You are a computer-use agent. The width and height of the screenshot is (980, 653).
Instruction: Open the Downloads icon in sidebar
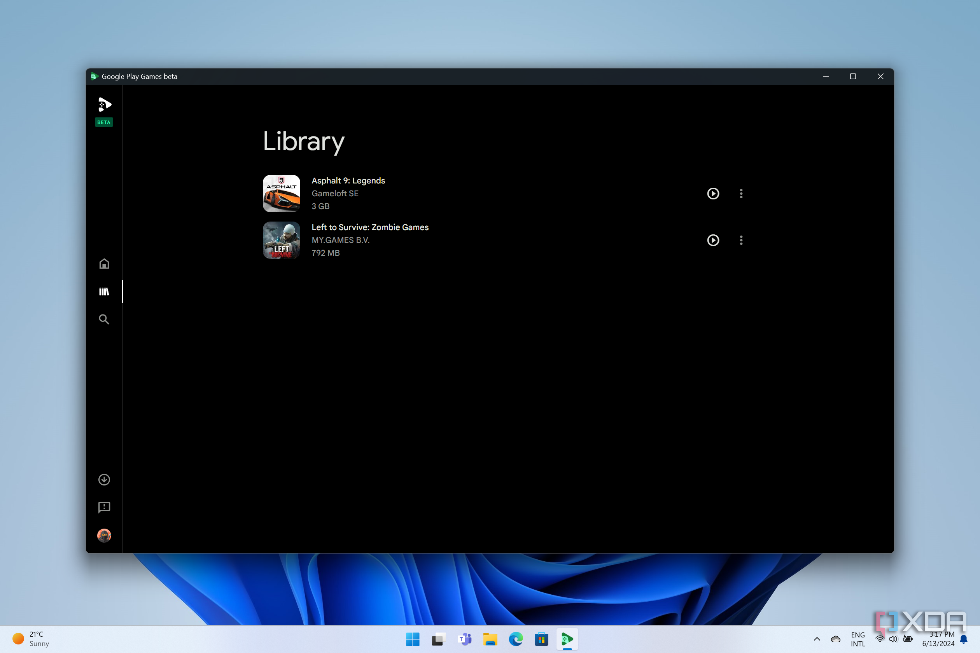pyautogui.click(x=104, y=480)
